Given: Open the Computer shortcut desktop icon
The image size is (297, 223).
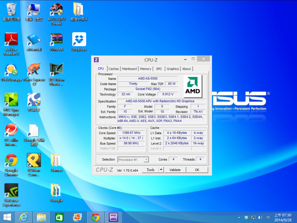Looking at the screenshot, I should 34,12.
